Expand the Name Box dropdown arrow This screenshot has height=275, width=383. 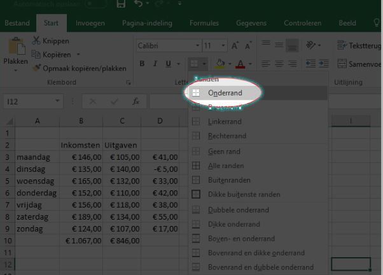coord(57,101)
